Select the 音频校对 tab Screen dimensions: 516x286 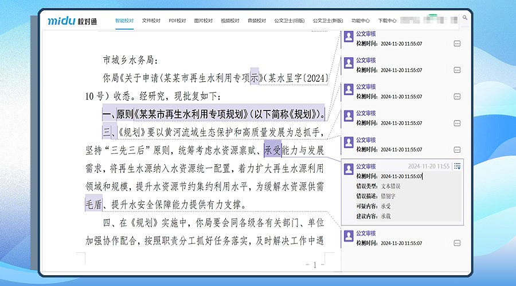click(257, 21)
